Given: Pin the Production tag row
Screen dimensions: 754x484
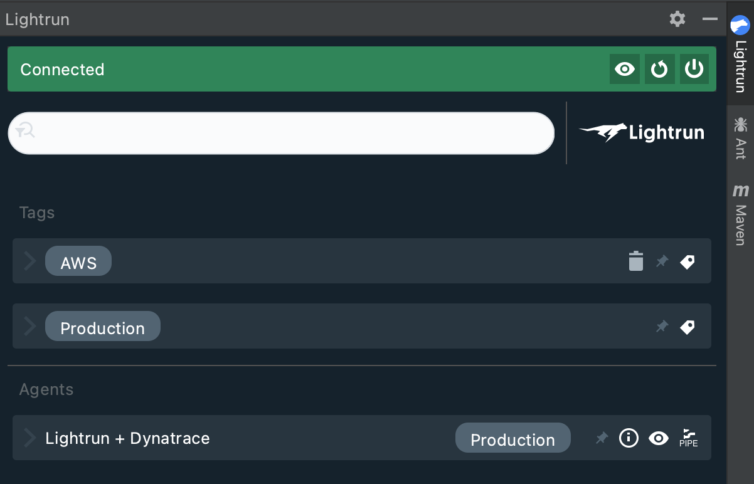Looking at the screenshot, I should [662, 327].
